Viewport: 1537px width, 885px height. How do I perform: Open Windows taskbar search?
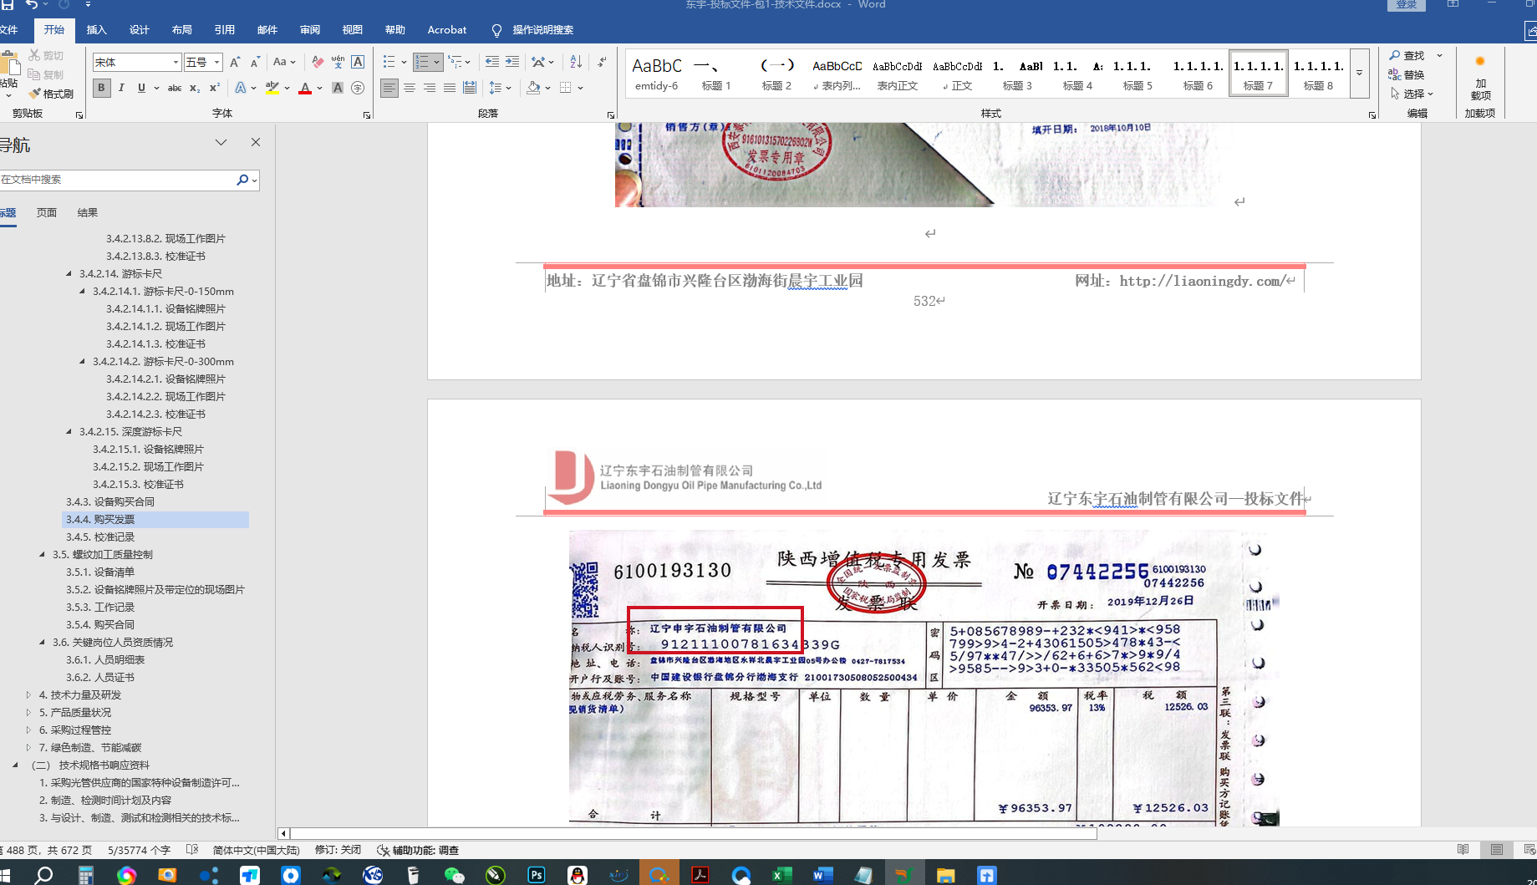[44, 875]
